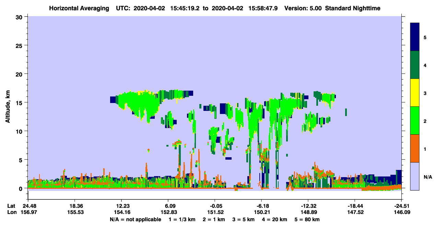Image resolution: width=446 pixels, height=229 pixels.
Task: Click '4 = 20 km' legend text
Action: (275, 219)
